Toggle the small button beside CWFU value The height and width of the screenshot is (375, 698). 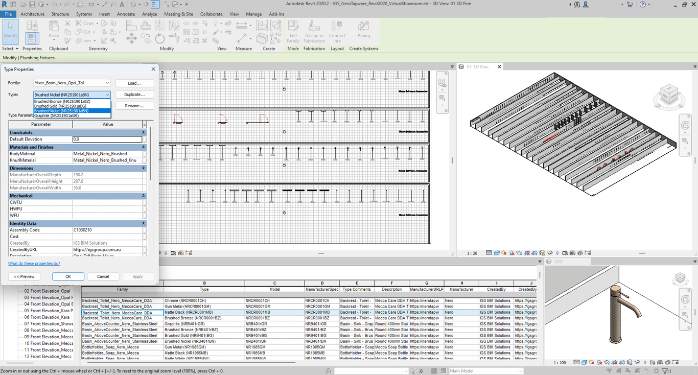[x=145, y=203]
